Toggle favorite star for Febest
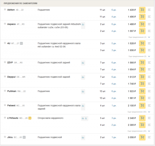The image size is (155, 146). pyautogui.click(x=5, y=105)
